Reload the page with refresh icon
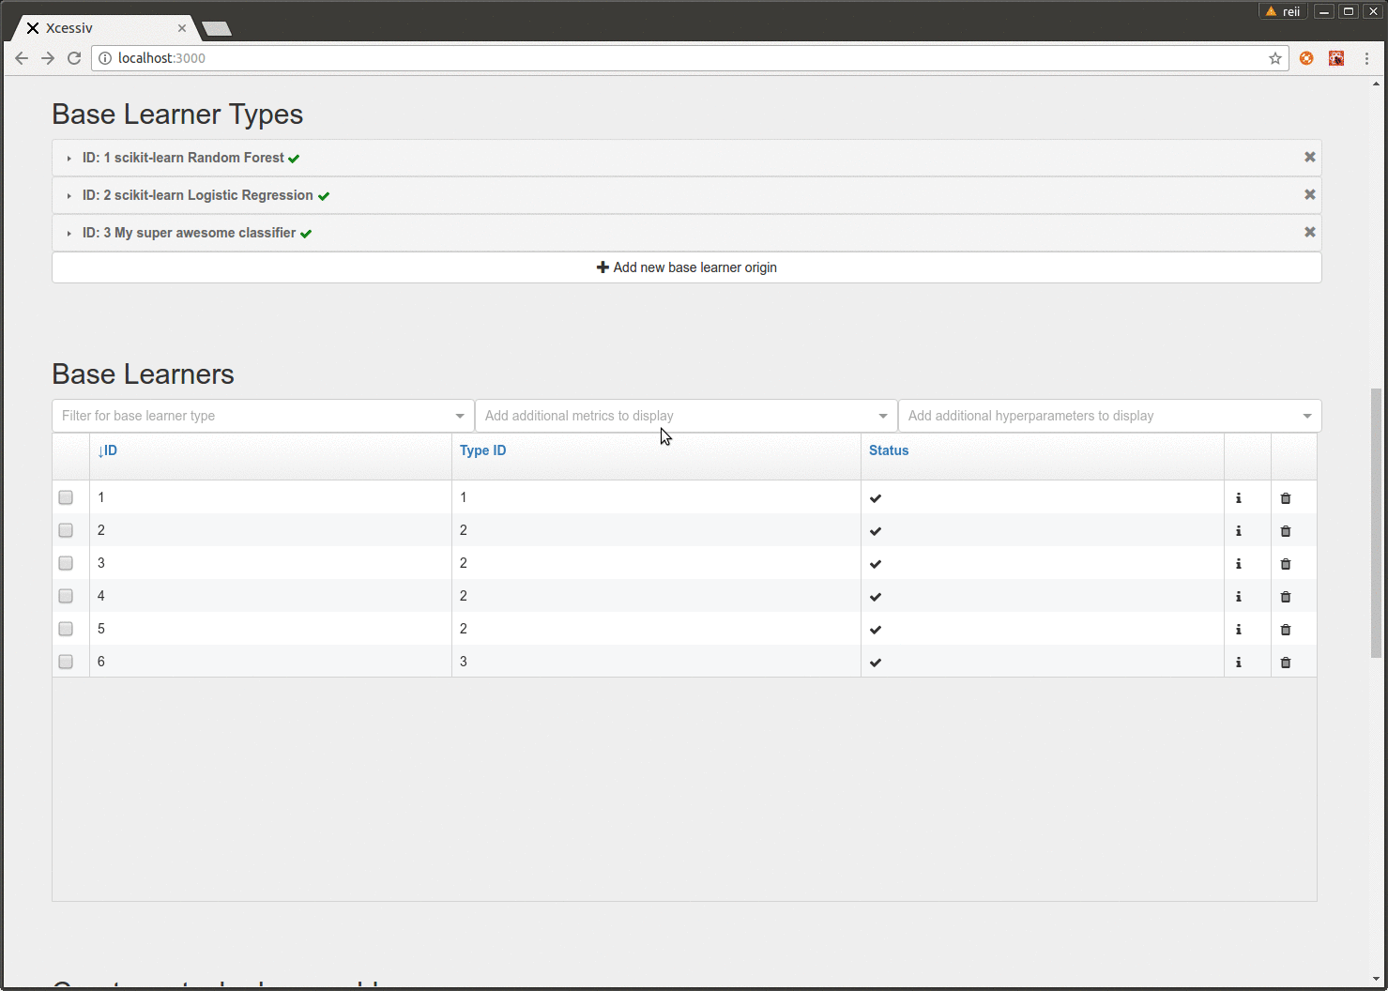The image size is (1388, 991). pyautogui.click(x=74, y=58)
